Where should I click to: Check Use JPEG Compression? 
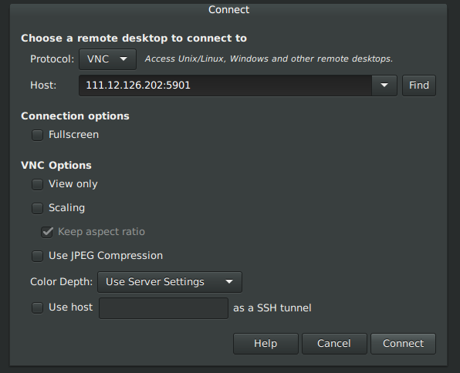pos(37,256)
